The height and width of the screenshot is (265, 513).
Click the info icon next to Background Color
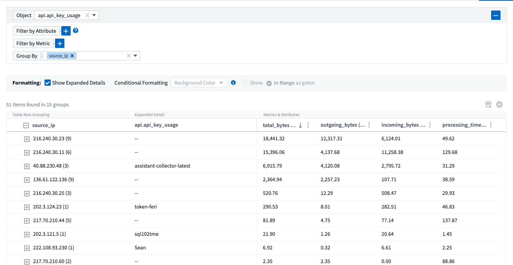pos(233,82)
